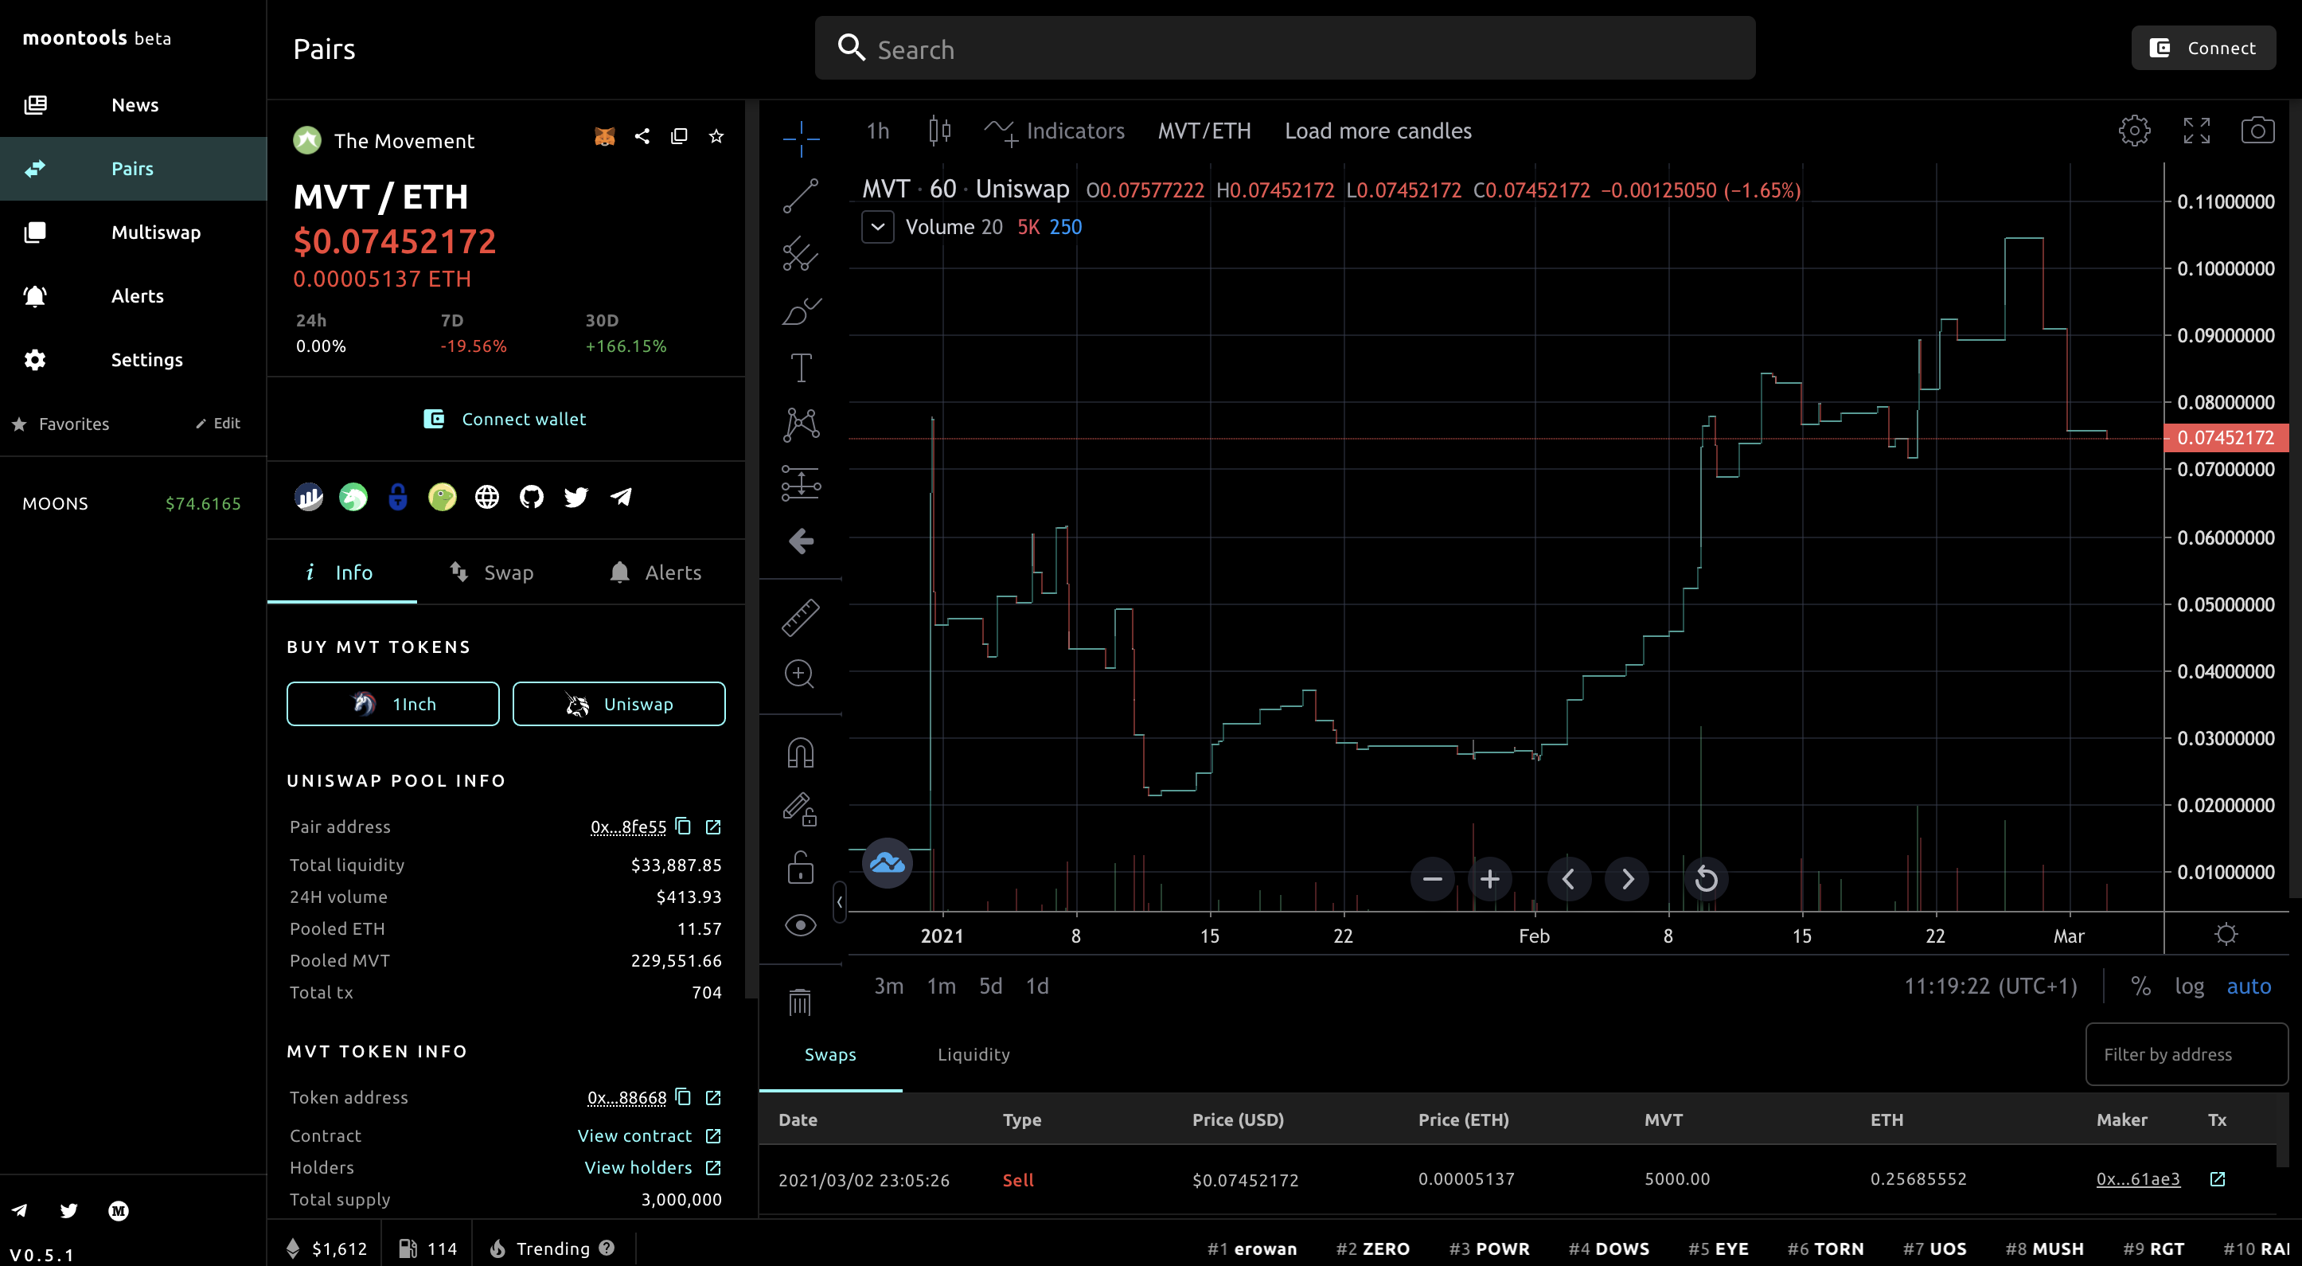Screen dimensions: 2302x1266
Task: Select the crosshair cursor tool
Action: [x=801, y=138]
